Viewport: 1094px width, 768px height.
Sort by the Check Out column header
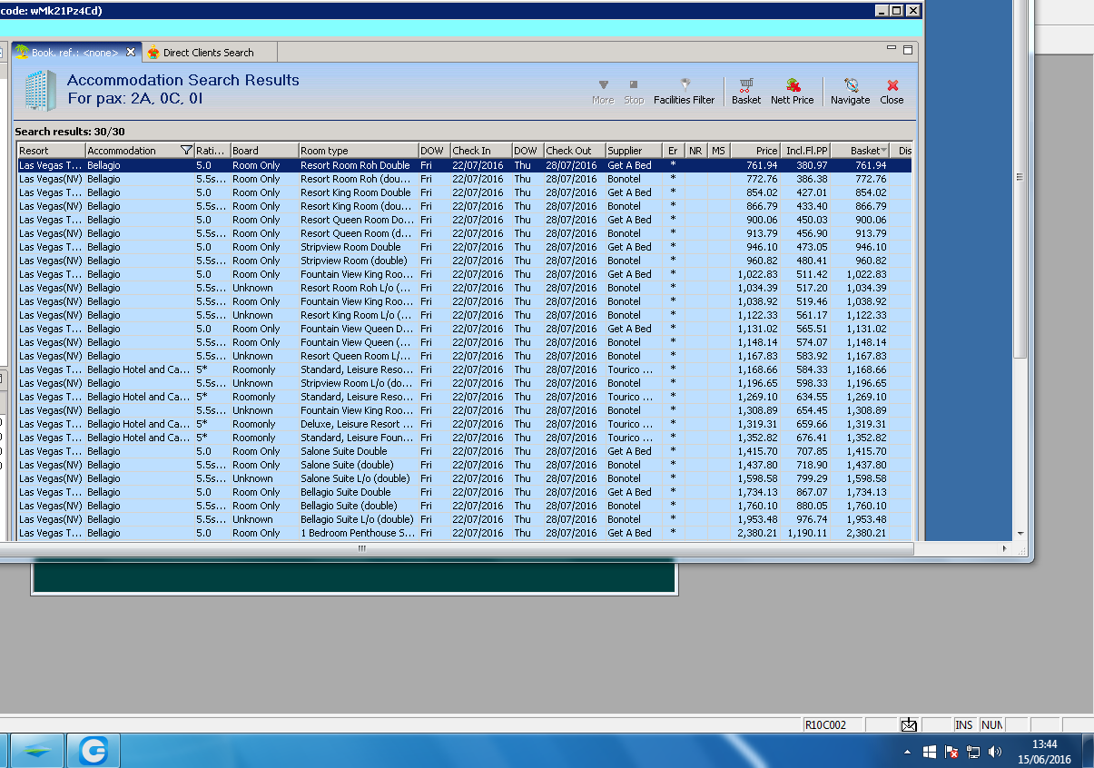coord(574,151)
